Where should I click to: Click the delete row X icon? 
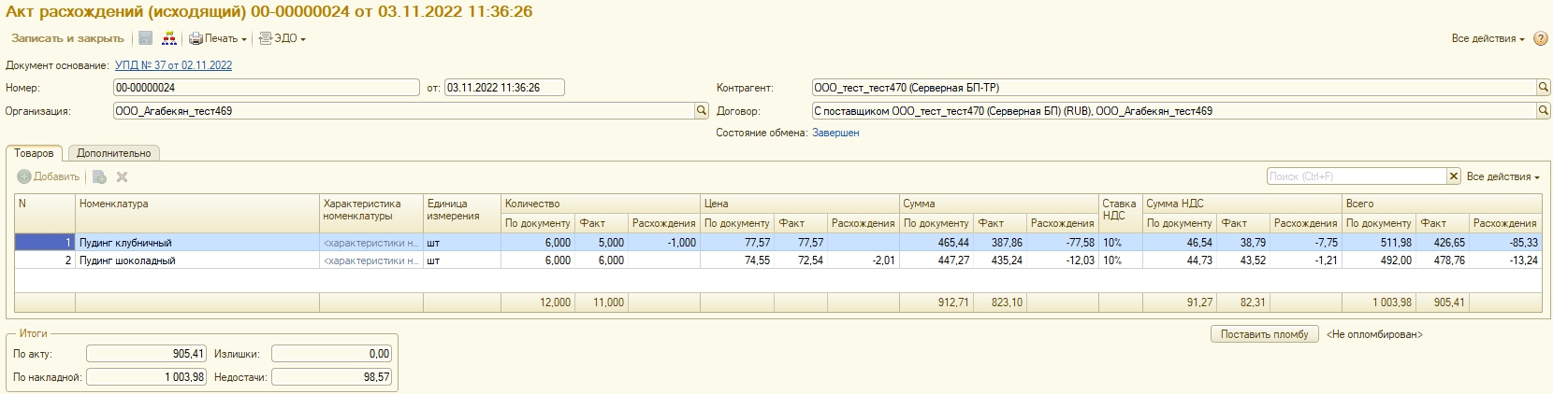point(122,176)
